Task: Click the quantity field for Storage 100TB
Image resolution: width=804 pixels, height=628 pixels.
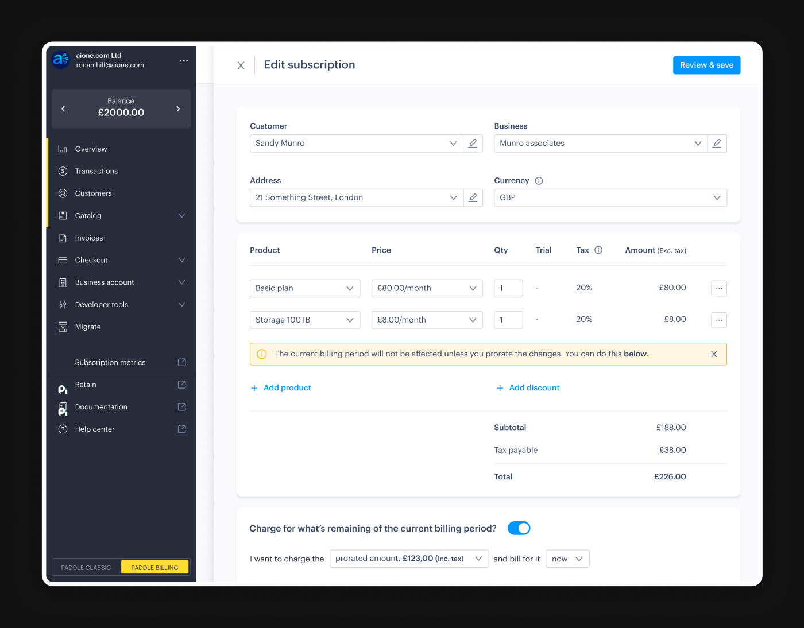Action: click(508, 320)
